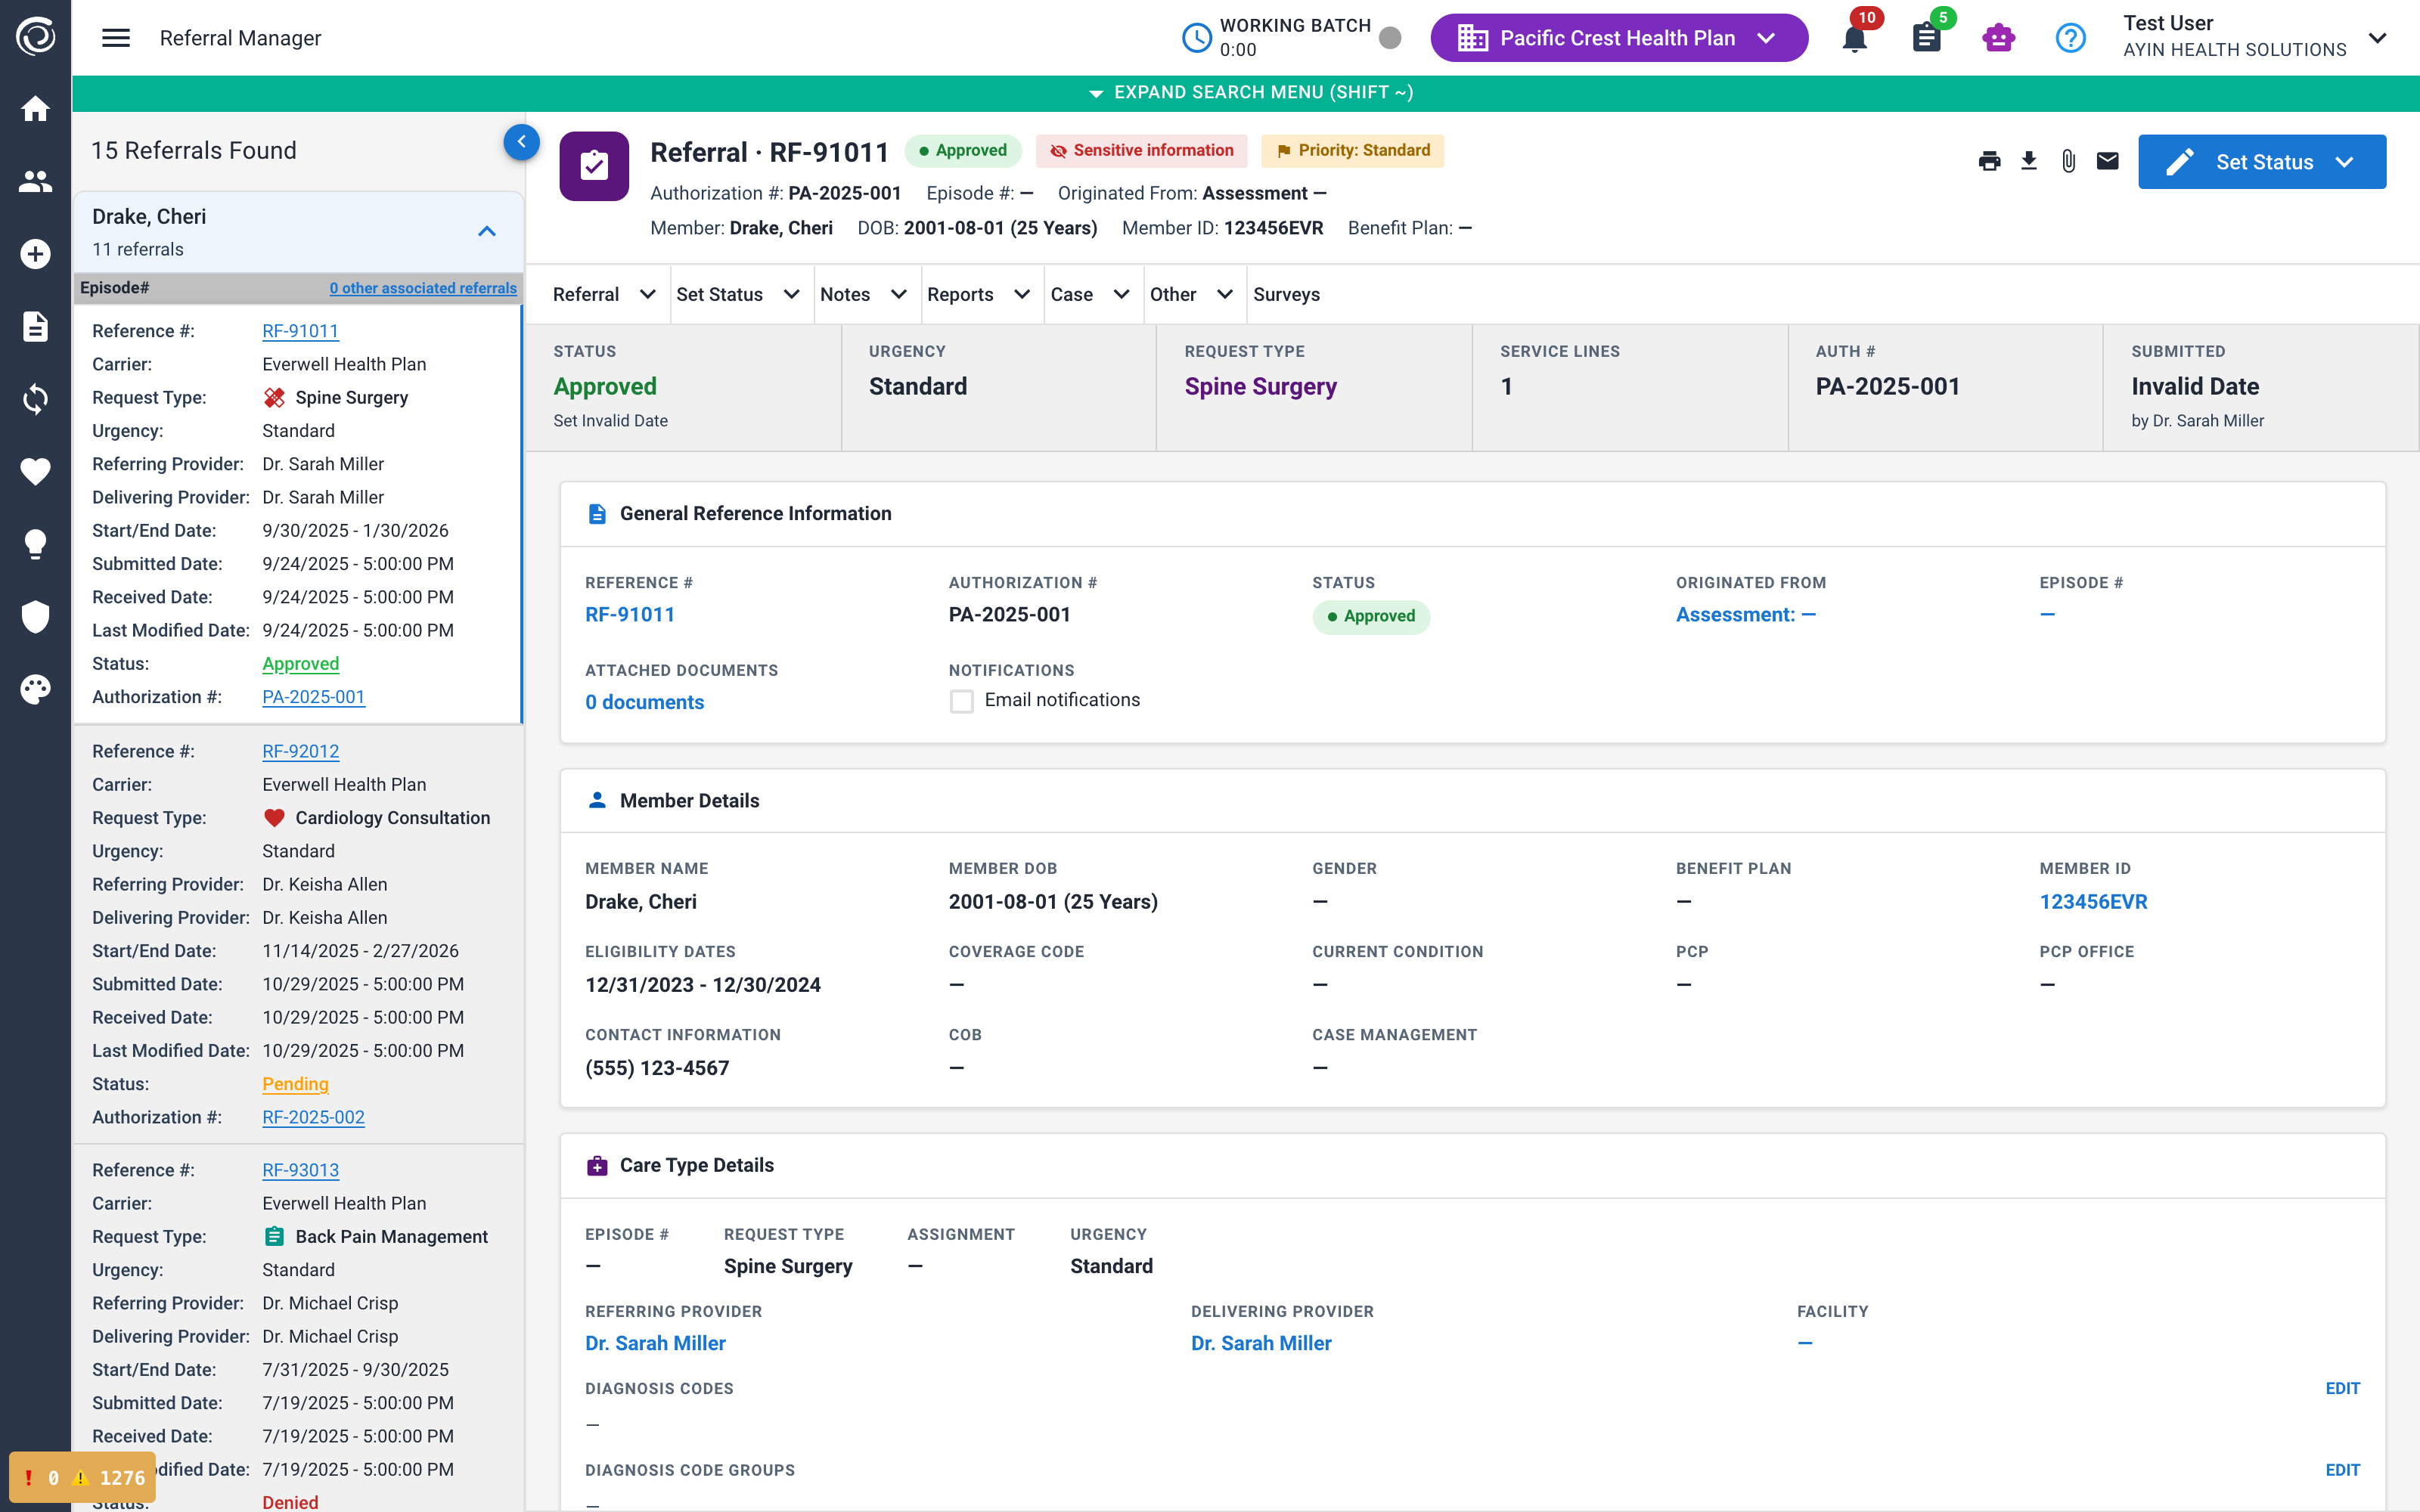This screenshot has height=1512, width=2420.
Task: Open clipboard tasks icon with 5 badge
Action: coord(1927,38)
